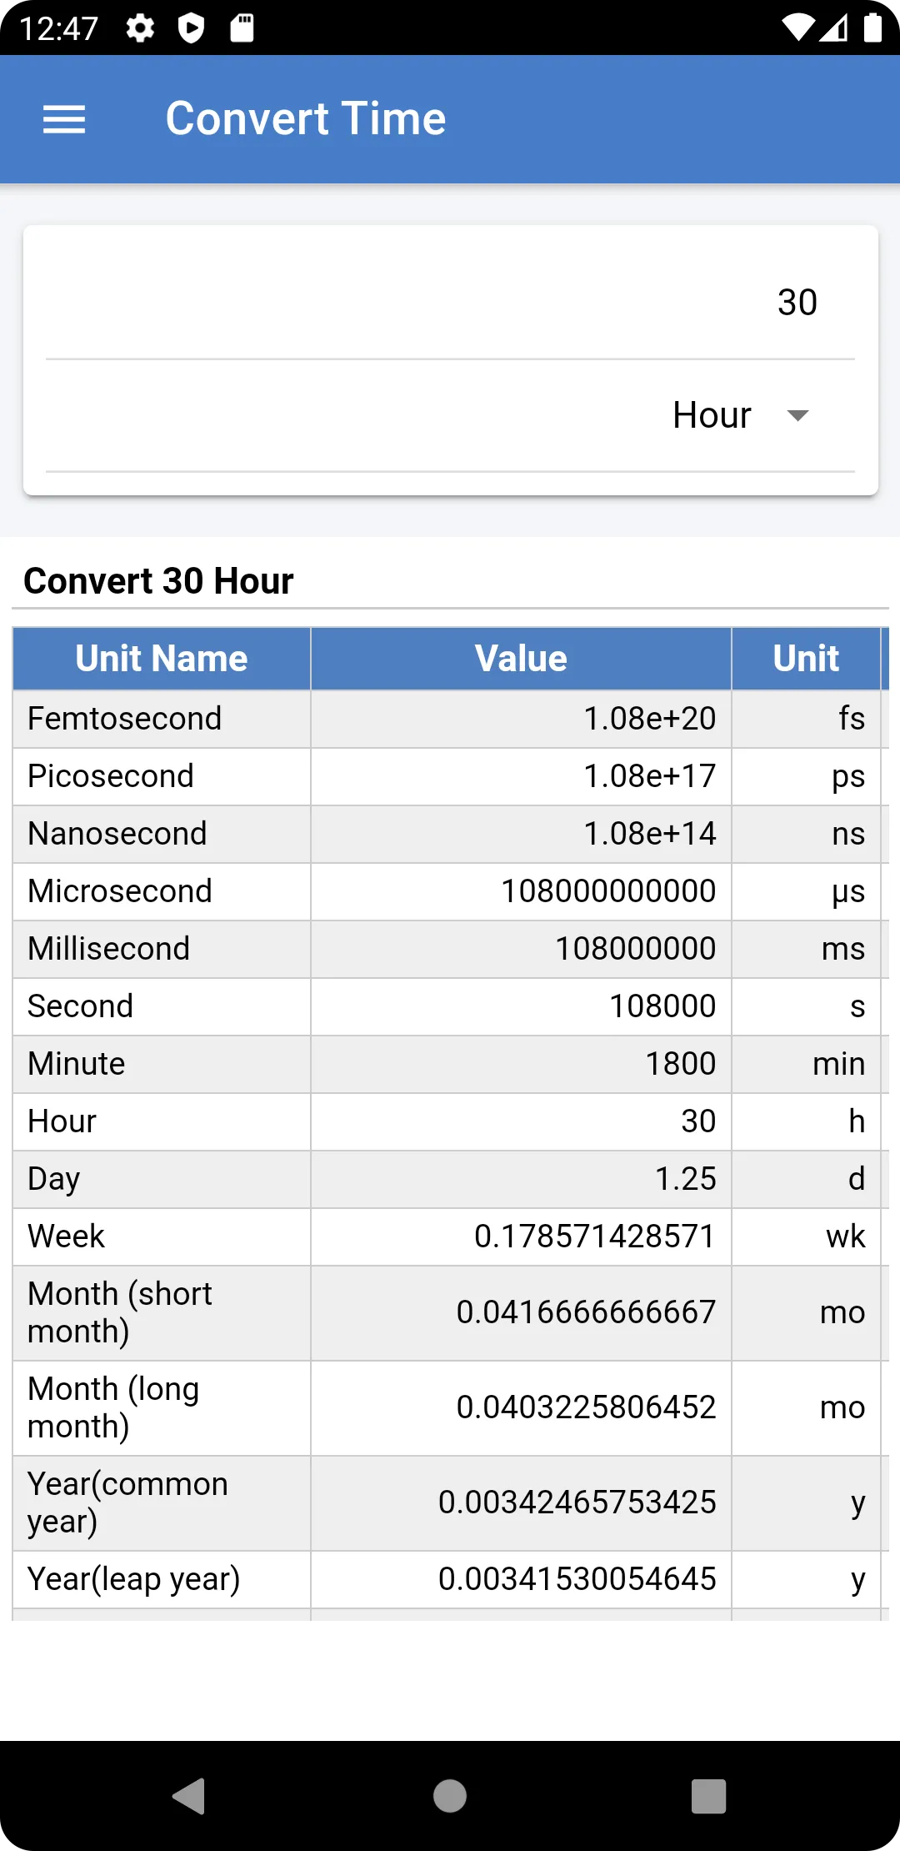Tap the settings gear status icon
This screenshot has height=1851, width=900.
(140, 28)
